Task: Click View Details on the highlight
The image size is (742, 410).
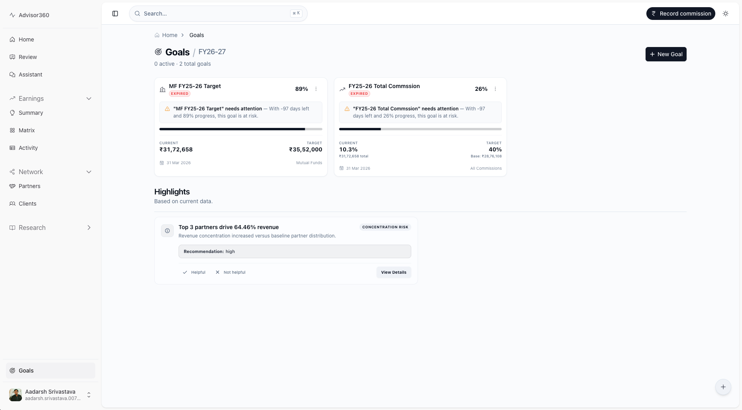Action: [x=394, y=273]
